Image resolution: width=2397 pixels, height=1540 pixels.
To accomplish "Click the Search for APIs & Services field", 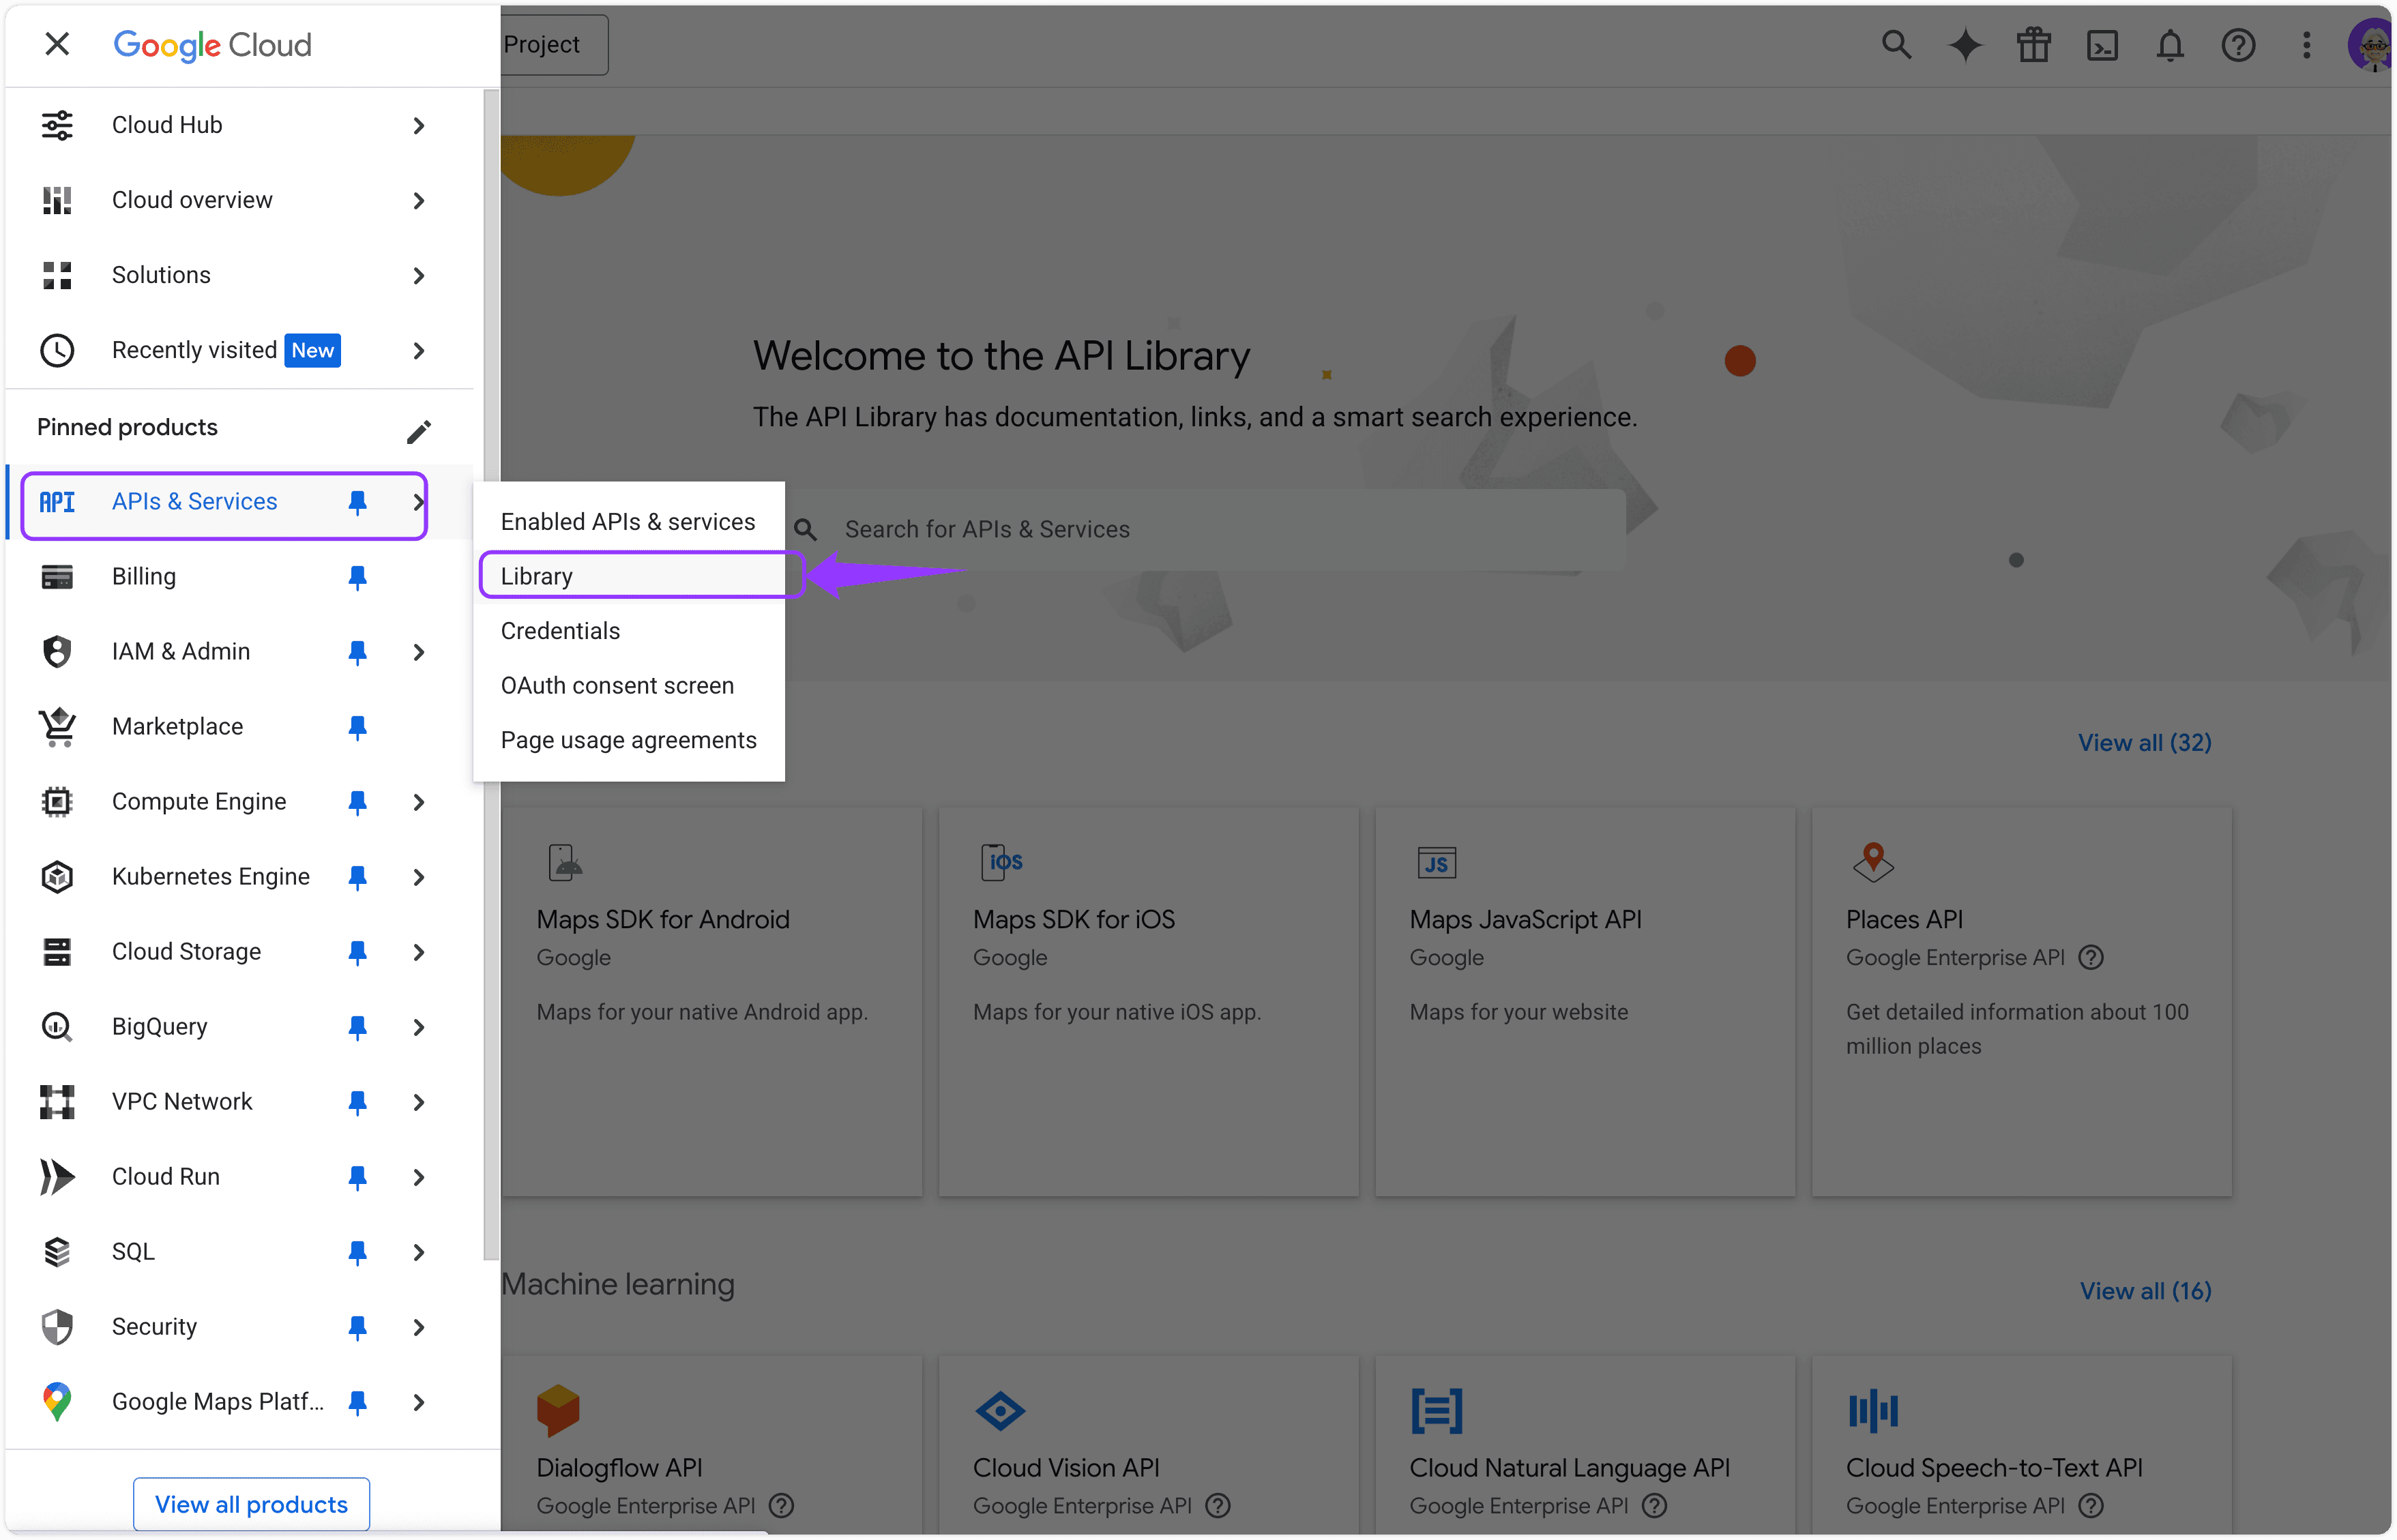I will [x=1150, y=528].
